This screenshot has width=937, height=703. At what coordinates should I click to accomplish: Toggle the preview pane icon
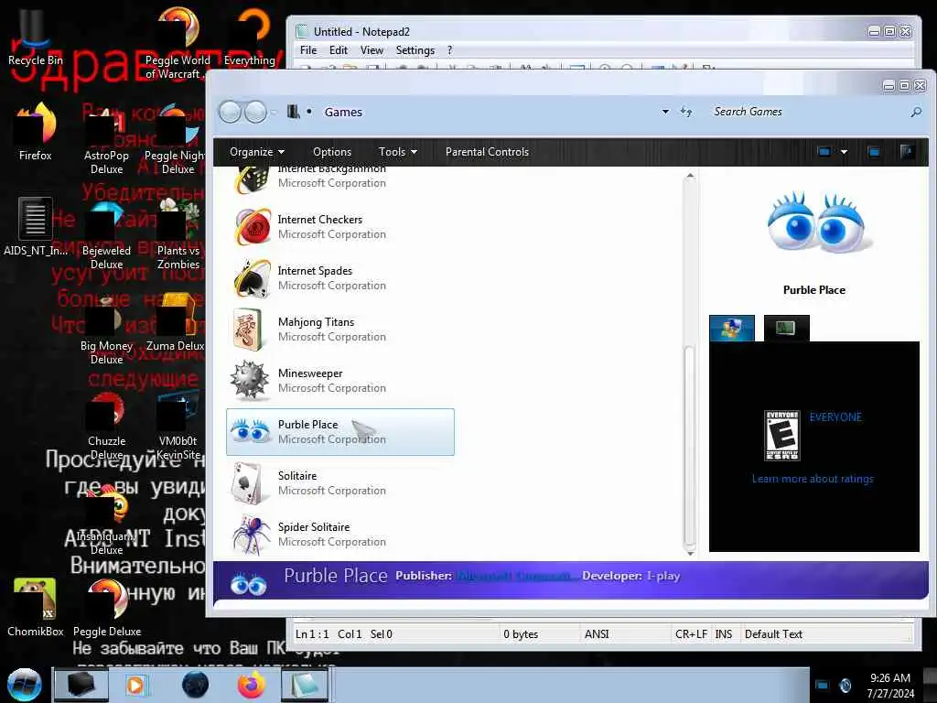click(x=874, y=152)
